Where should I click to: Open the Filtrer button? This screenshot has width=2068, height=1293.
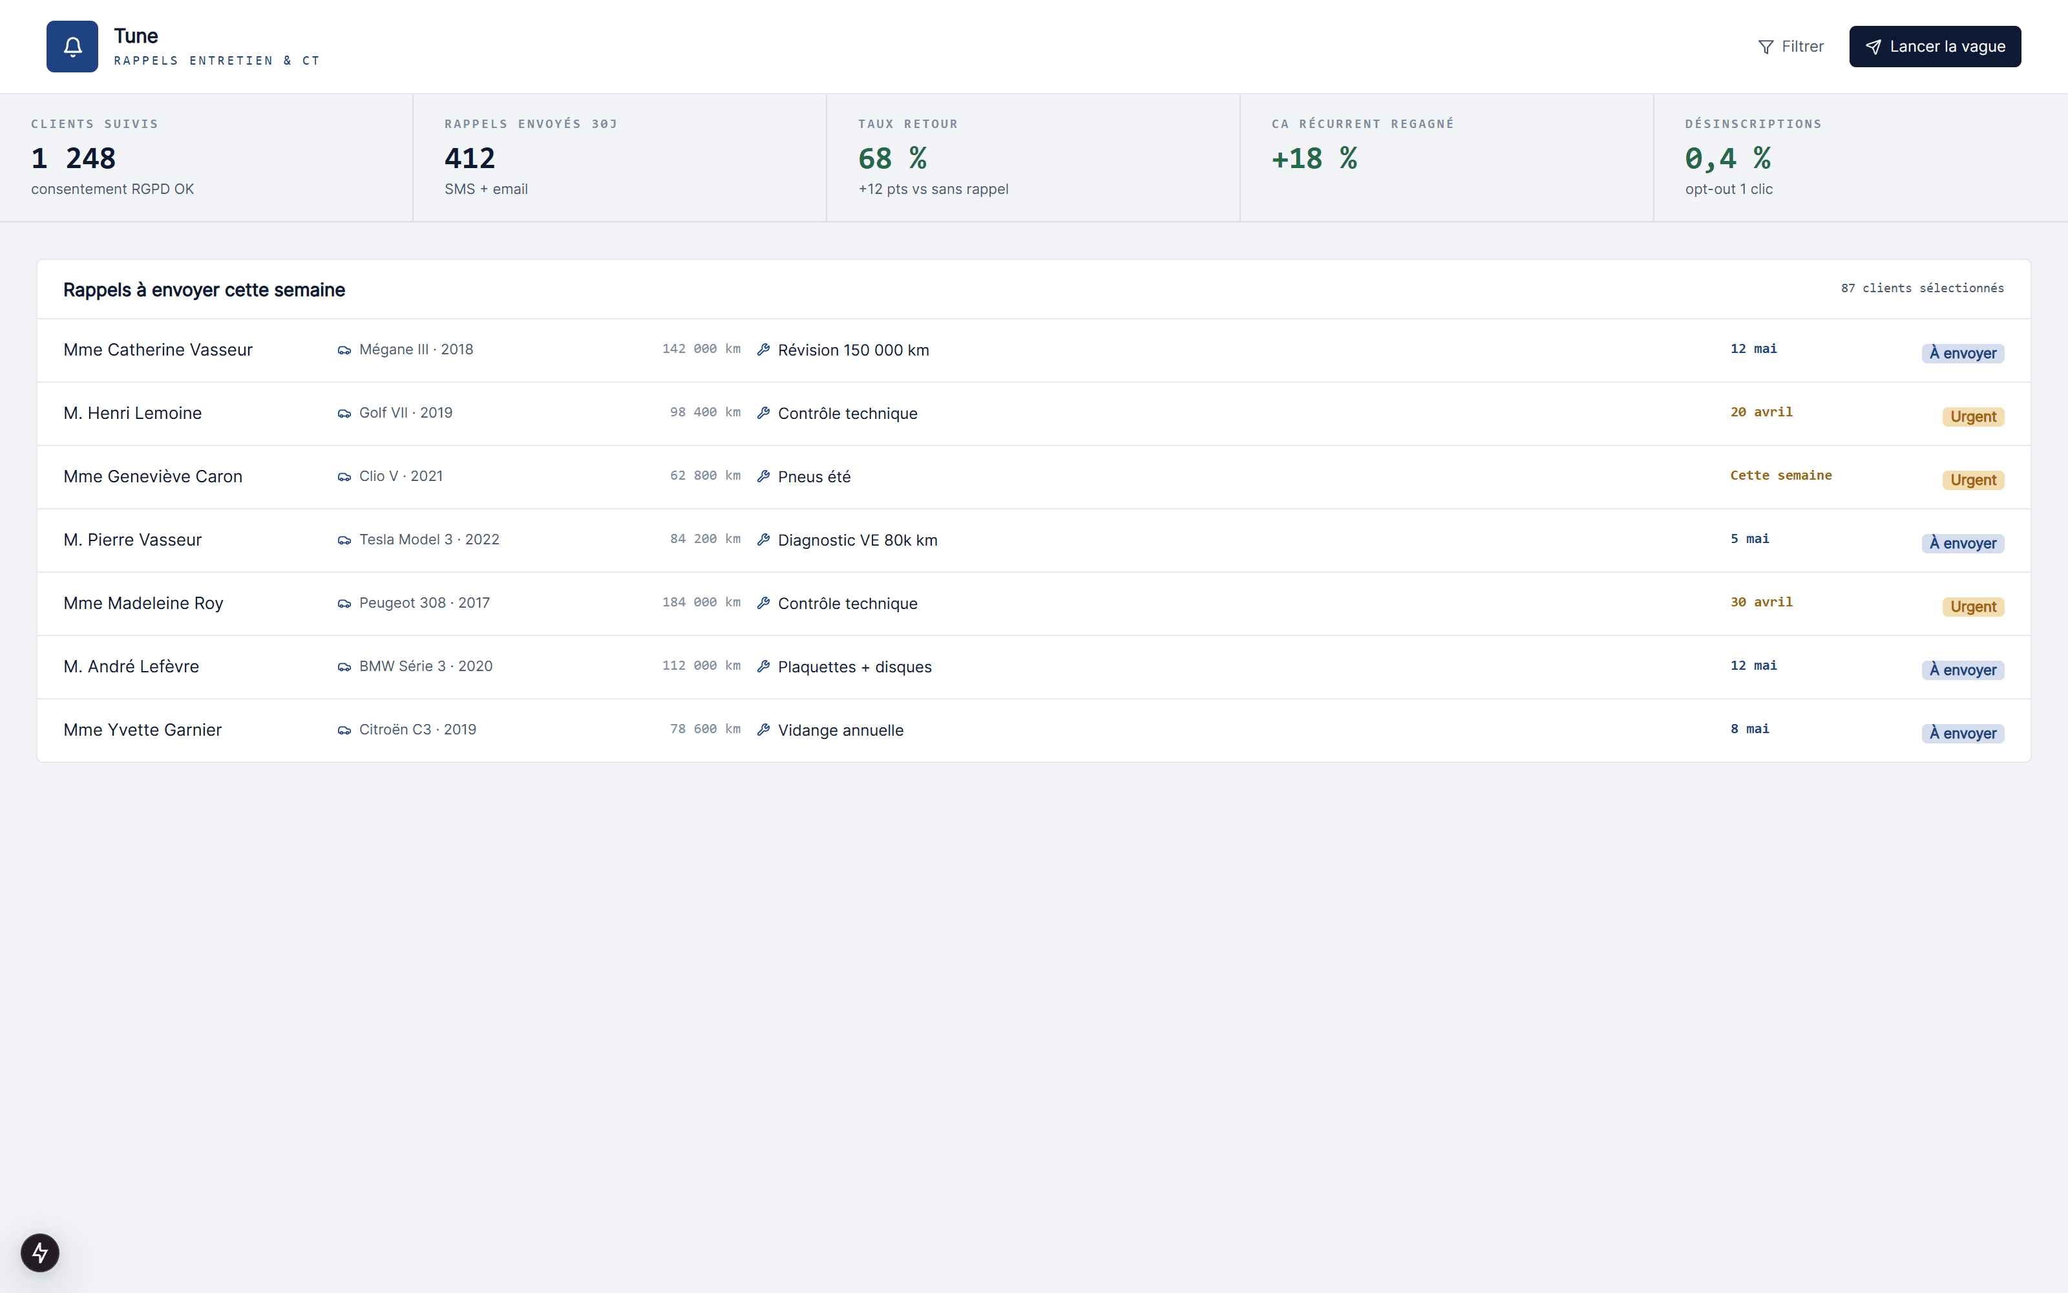(x=1790, y=47)
